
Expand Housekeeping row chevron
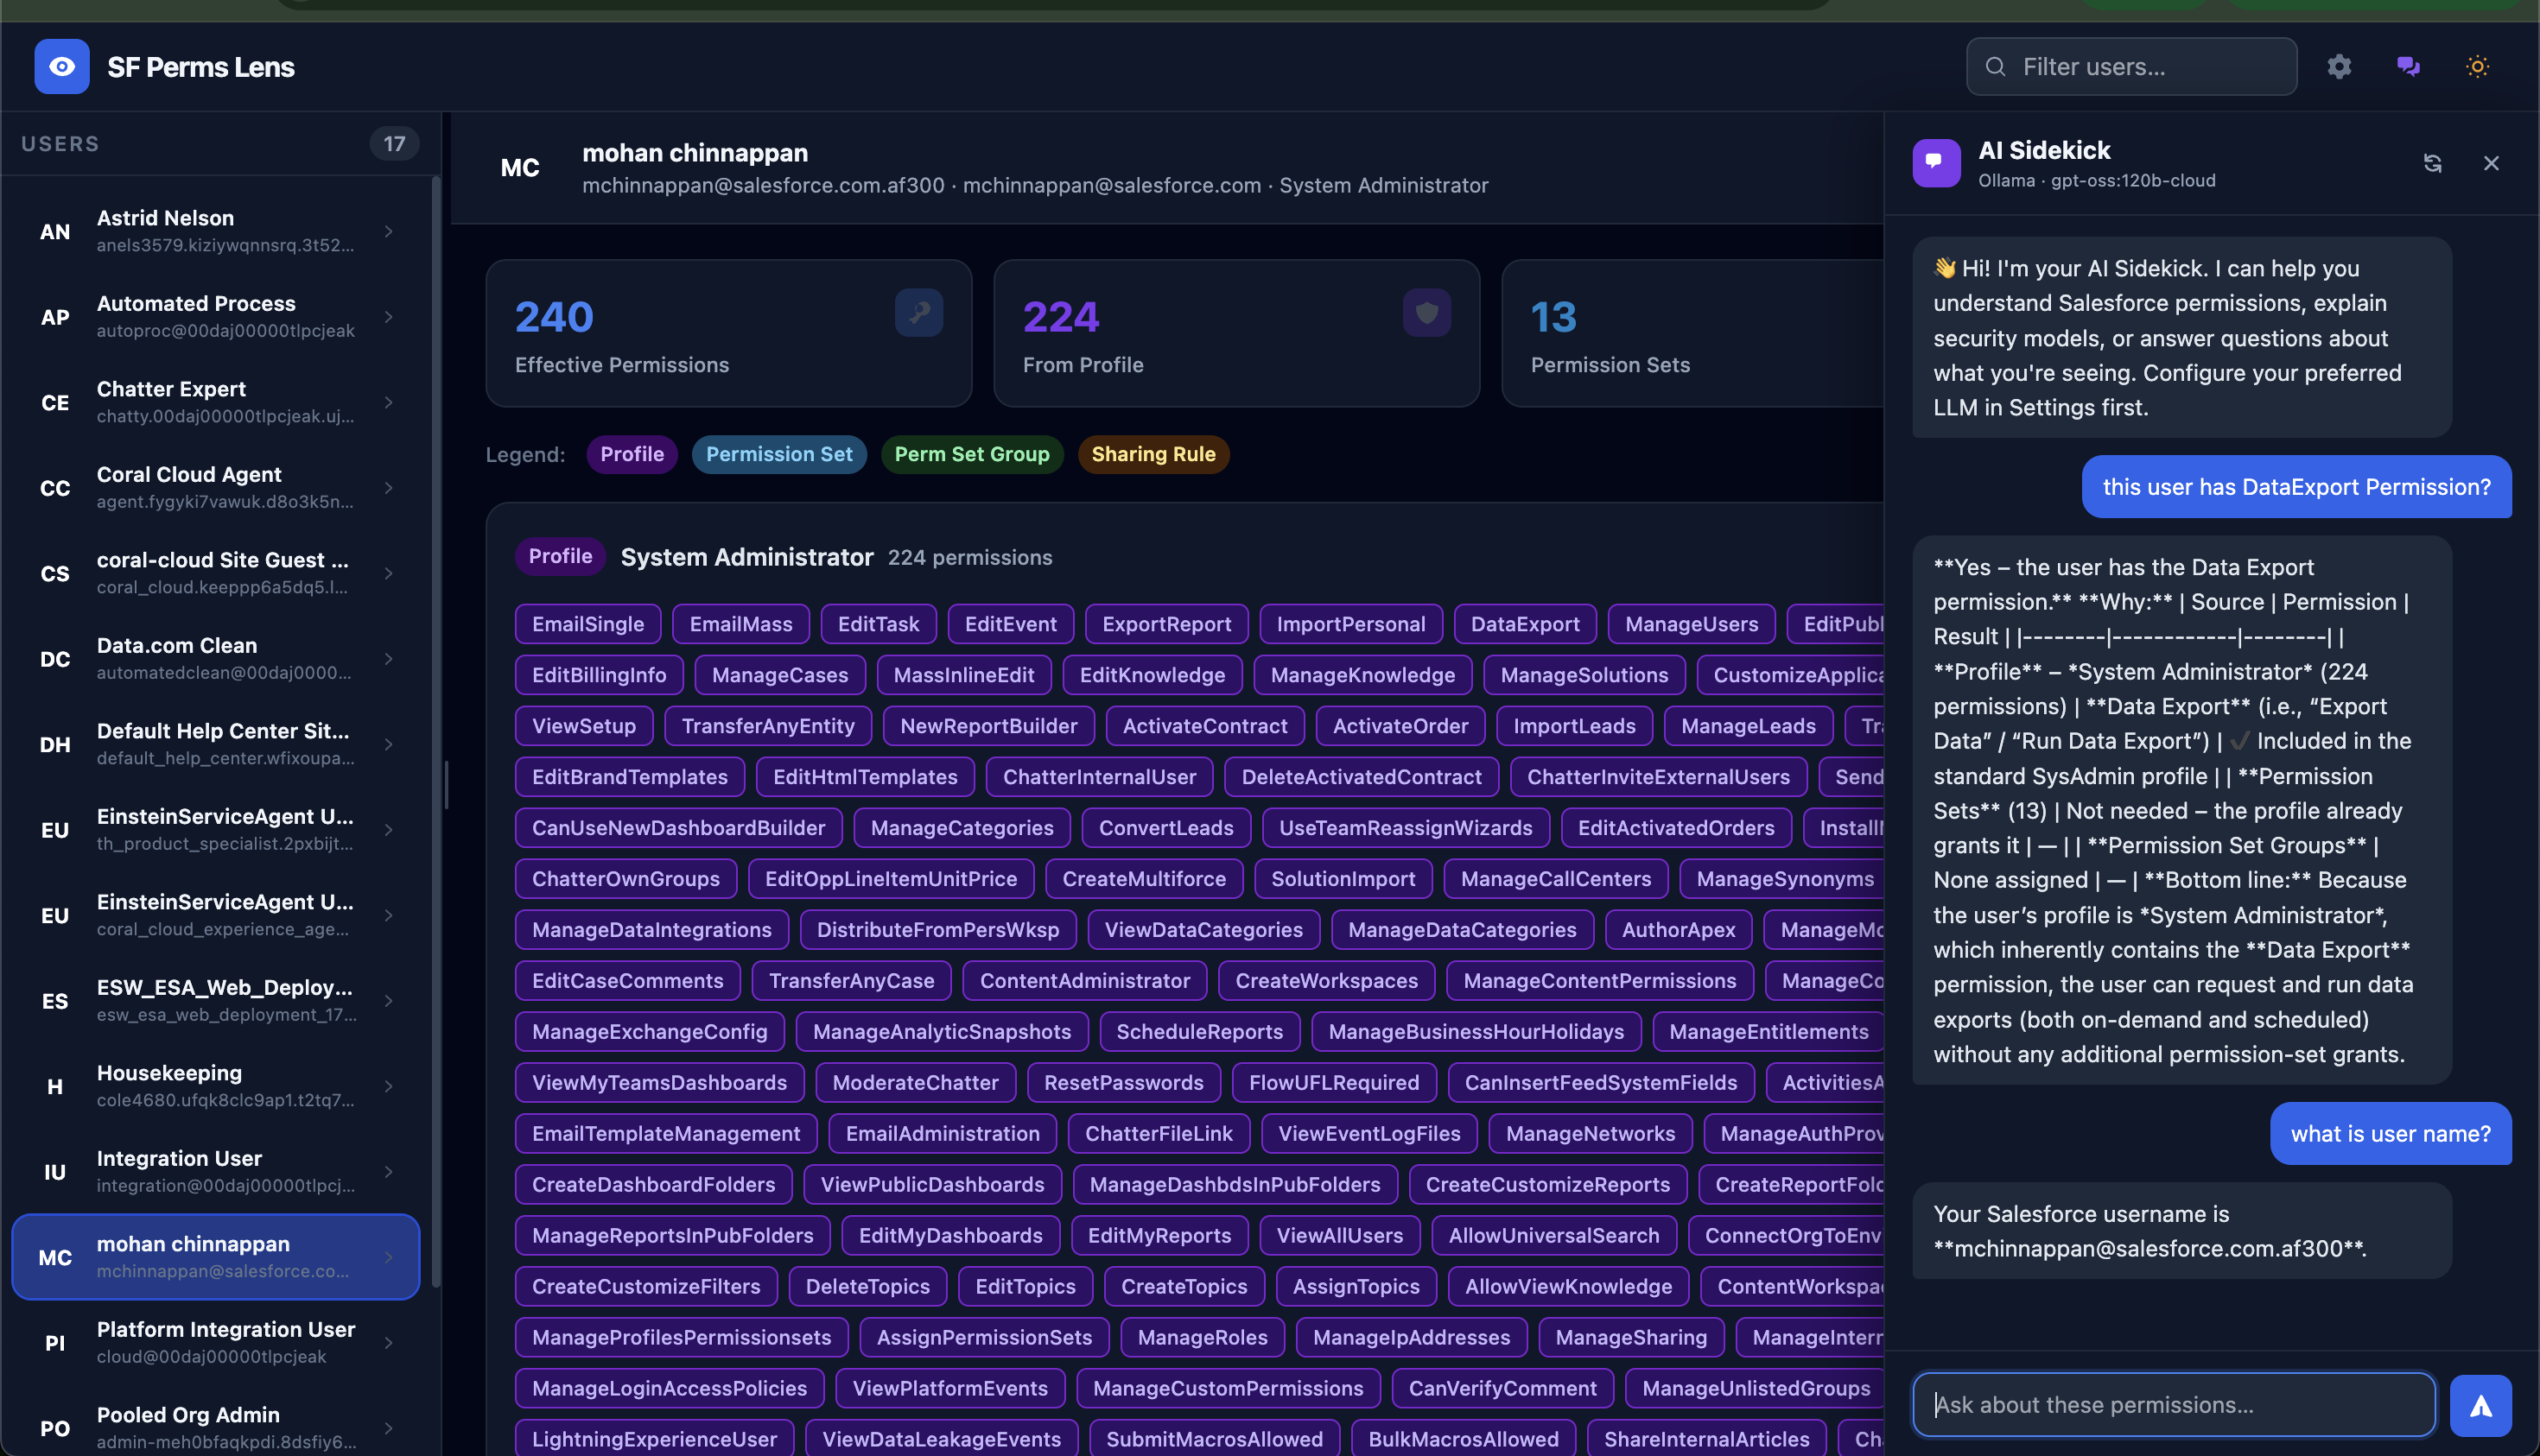(388, 1087)
